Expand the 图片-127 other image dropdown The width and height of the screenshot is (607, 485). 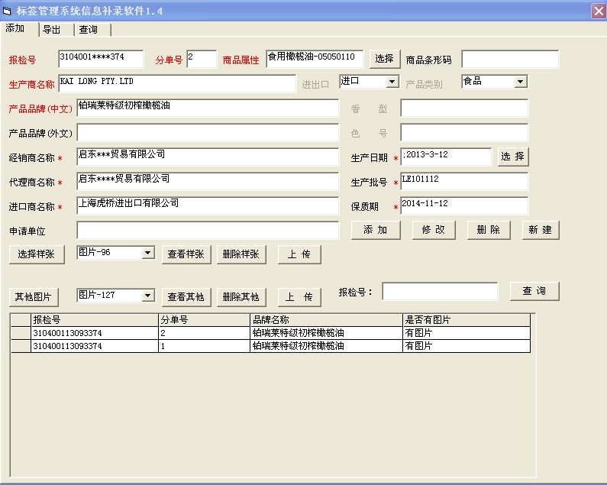coord(147,296)
